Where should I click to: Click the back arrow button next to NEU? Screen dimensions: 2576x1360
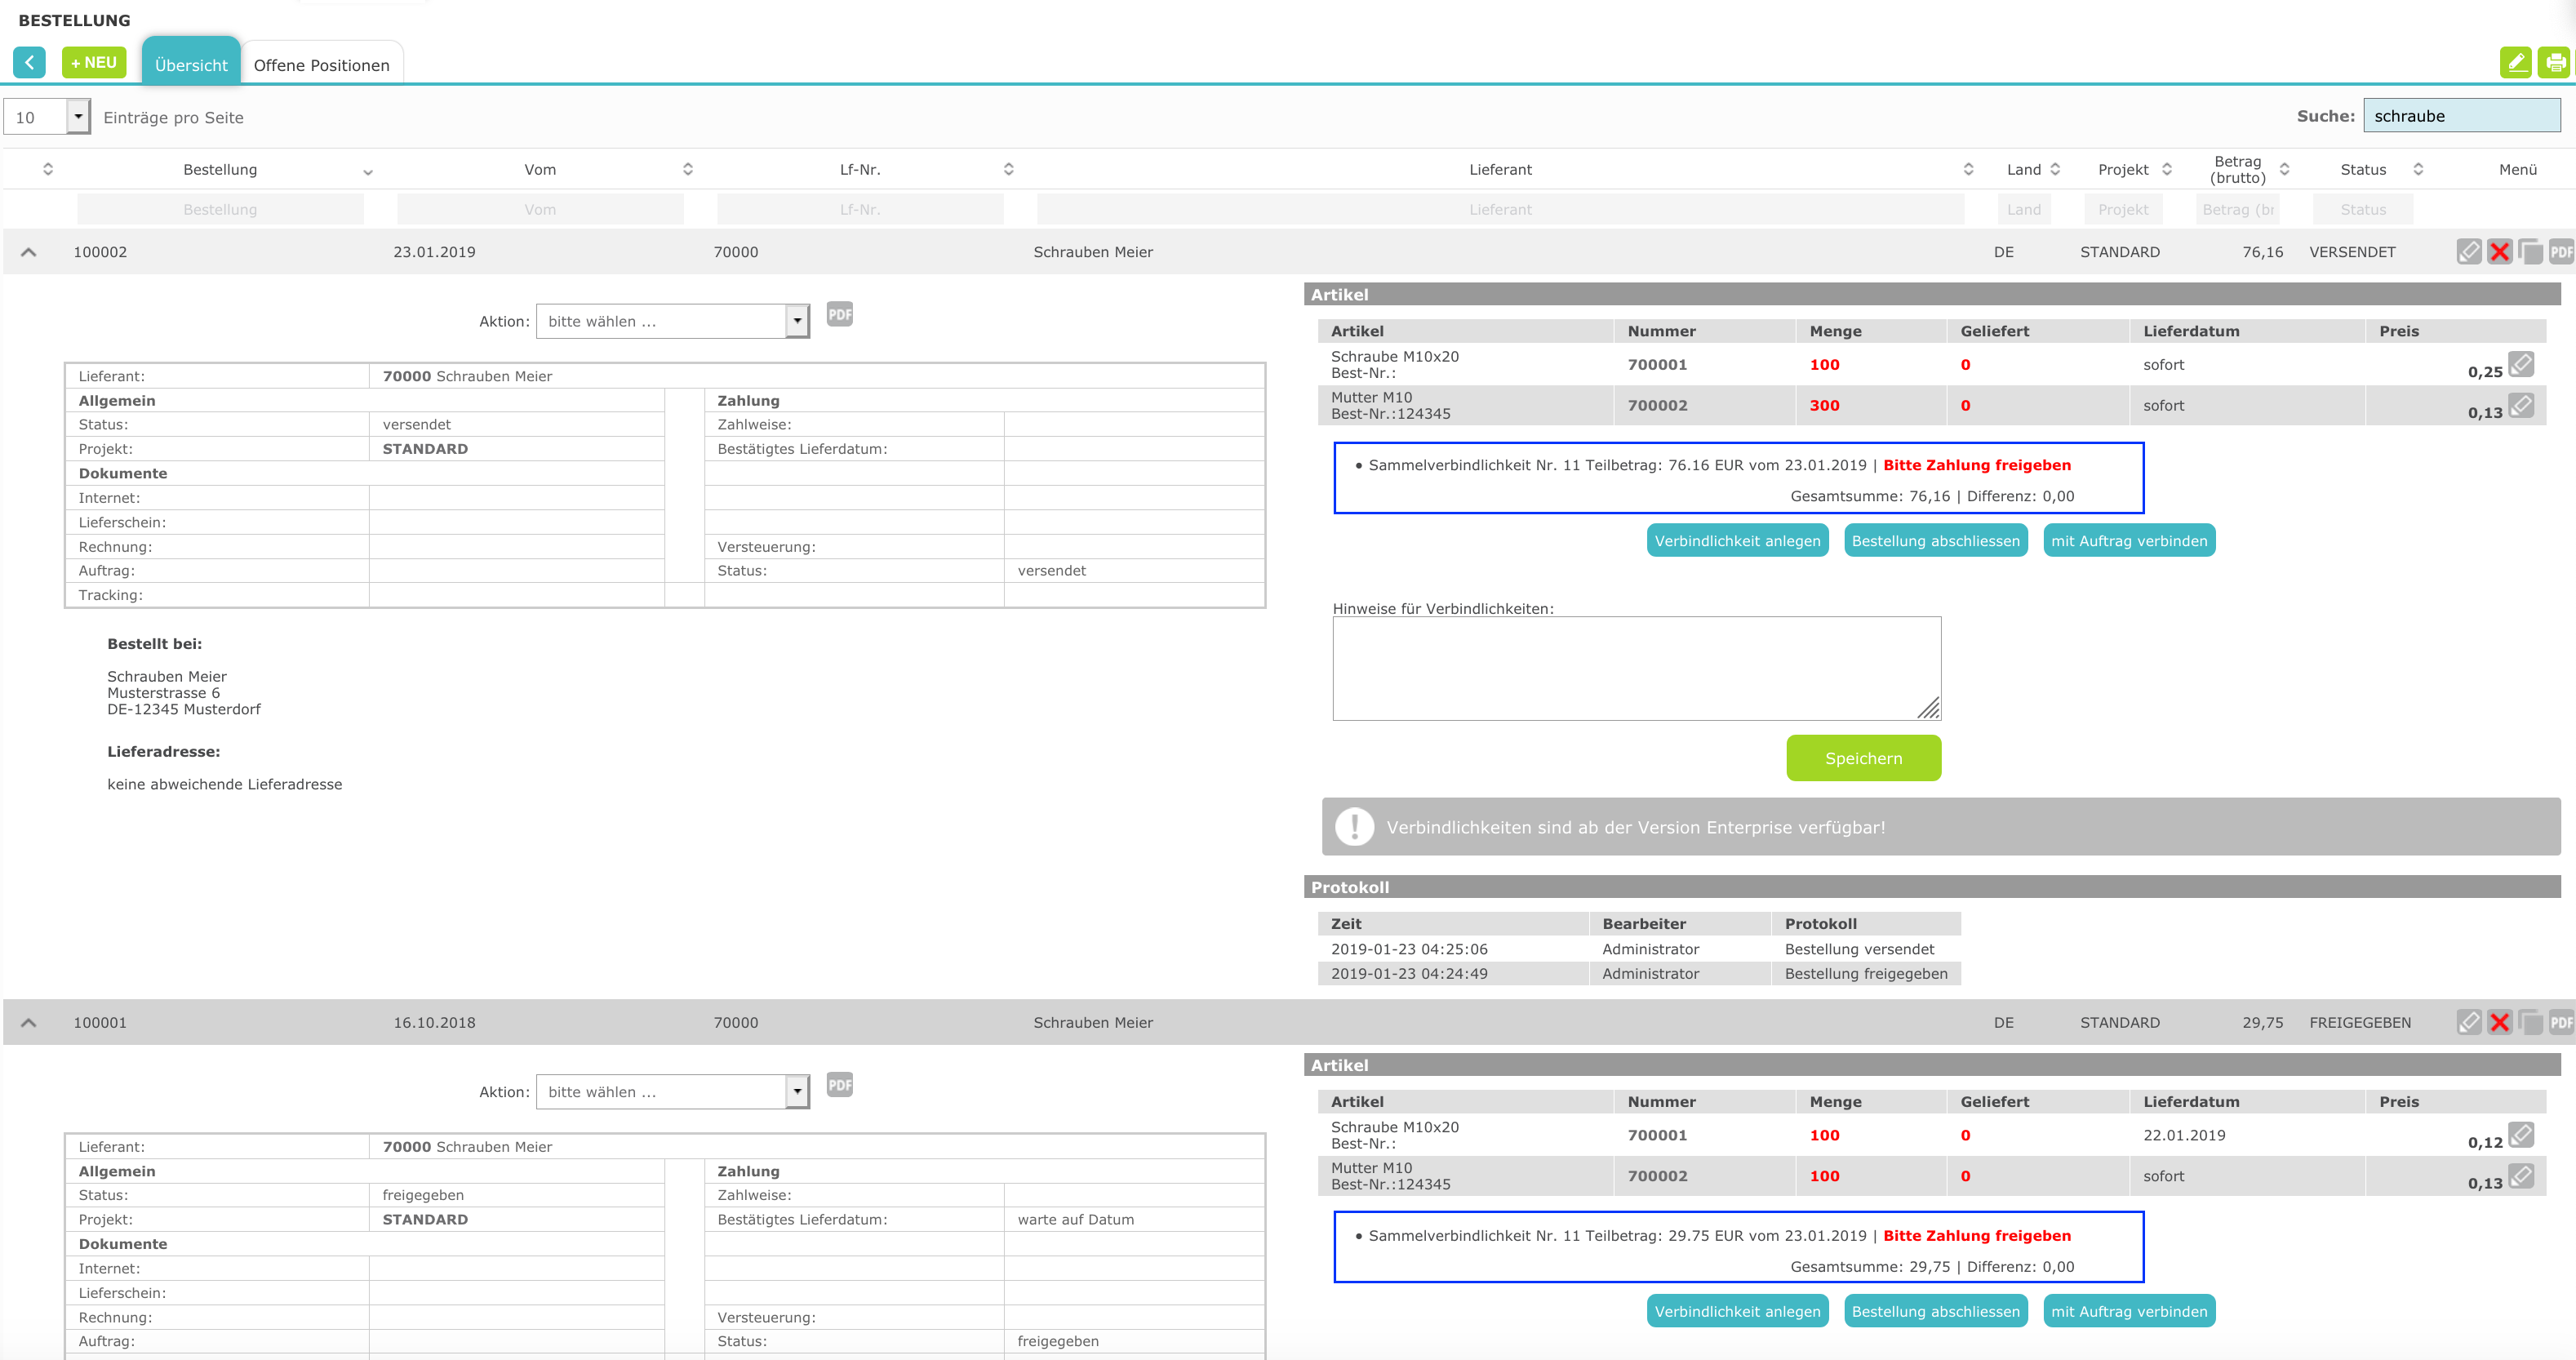[x=29, y=63]
